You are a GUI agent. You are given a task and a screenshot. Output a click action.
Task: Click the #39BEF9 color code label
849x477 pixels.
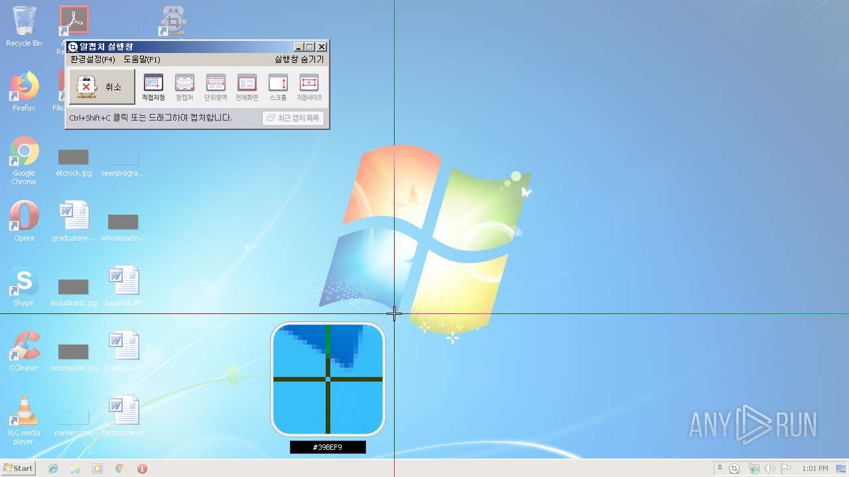(x=328, y=447)
